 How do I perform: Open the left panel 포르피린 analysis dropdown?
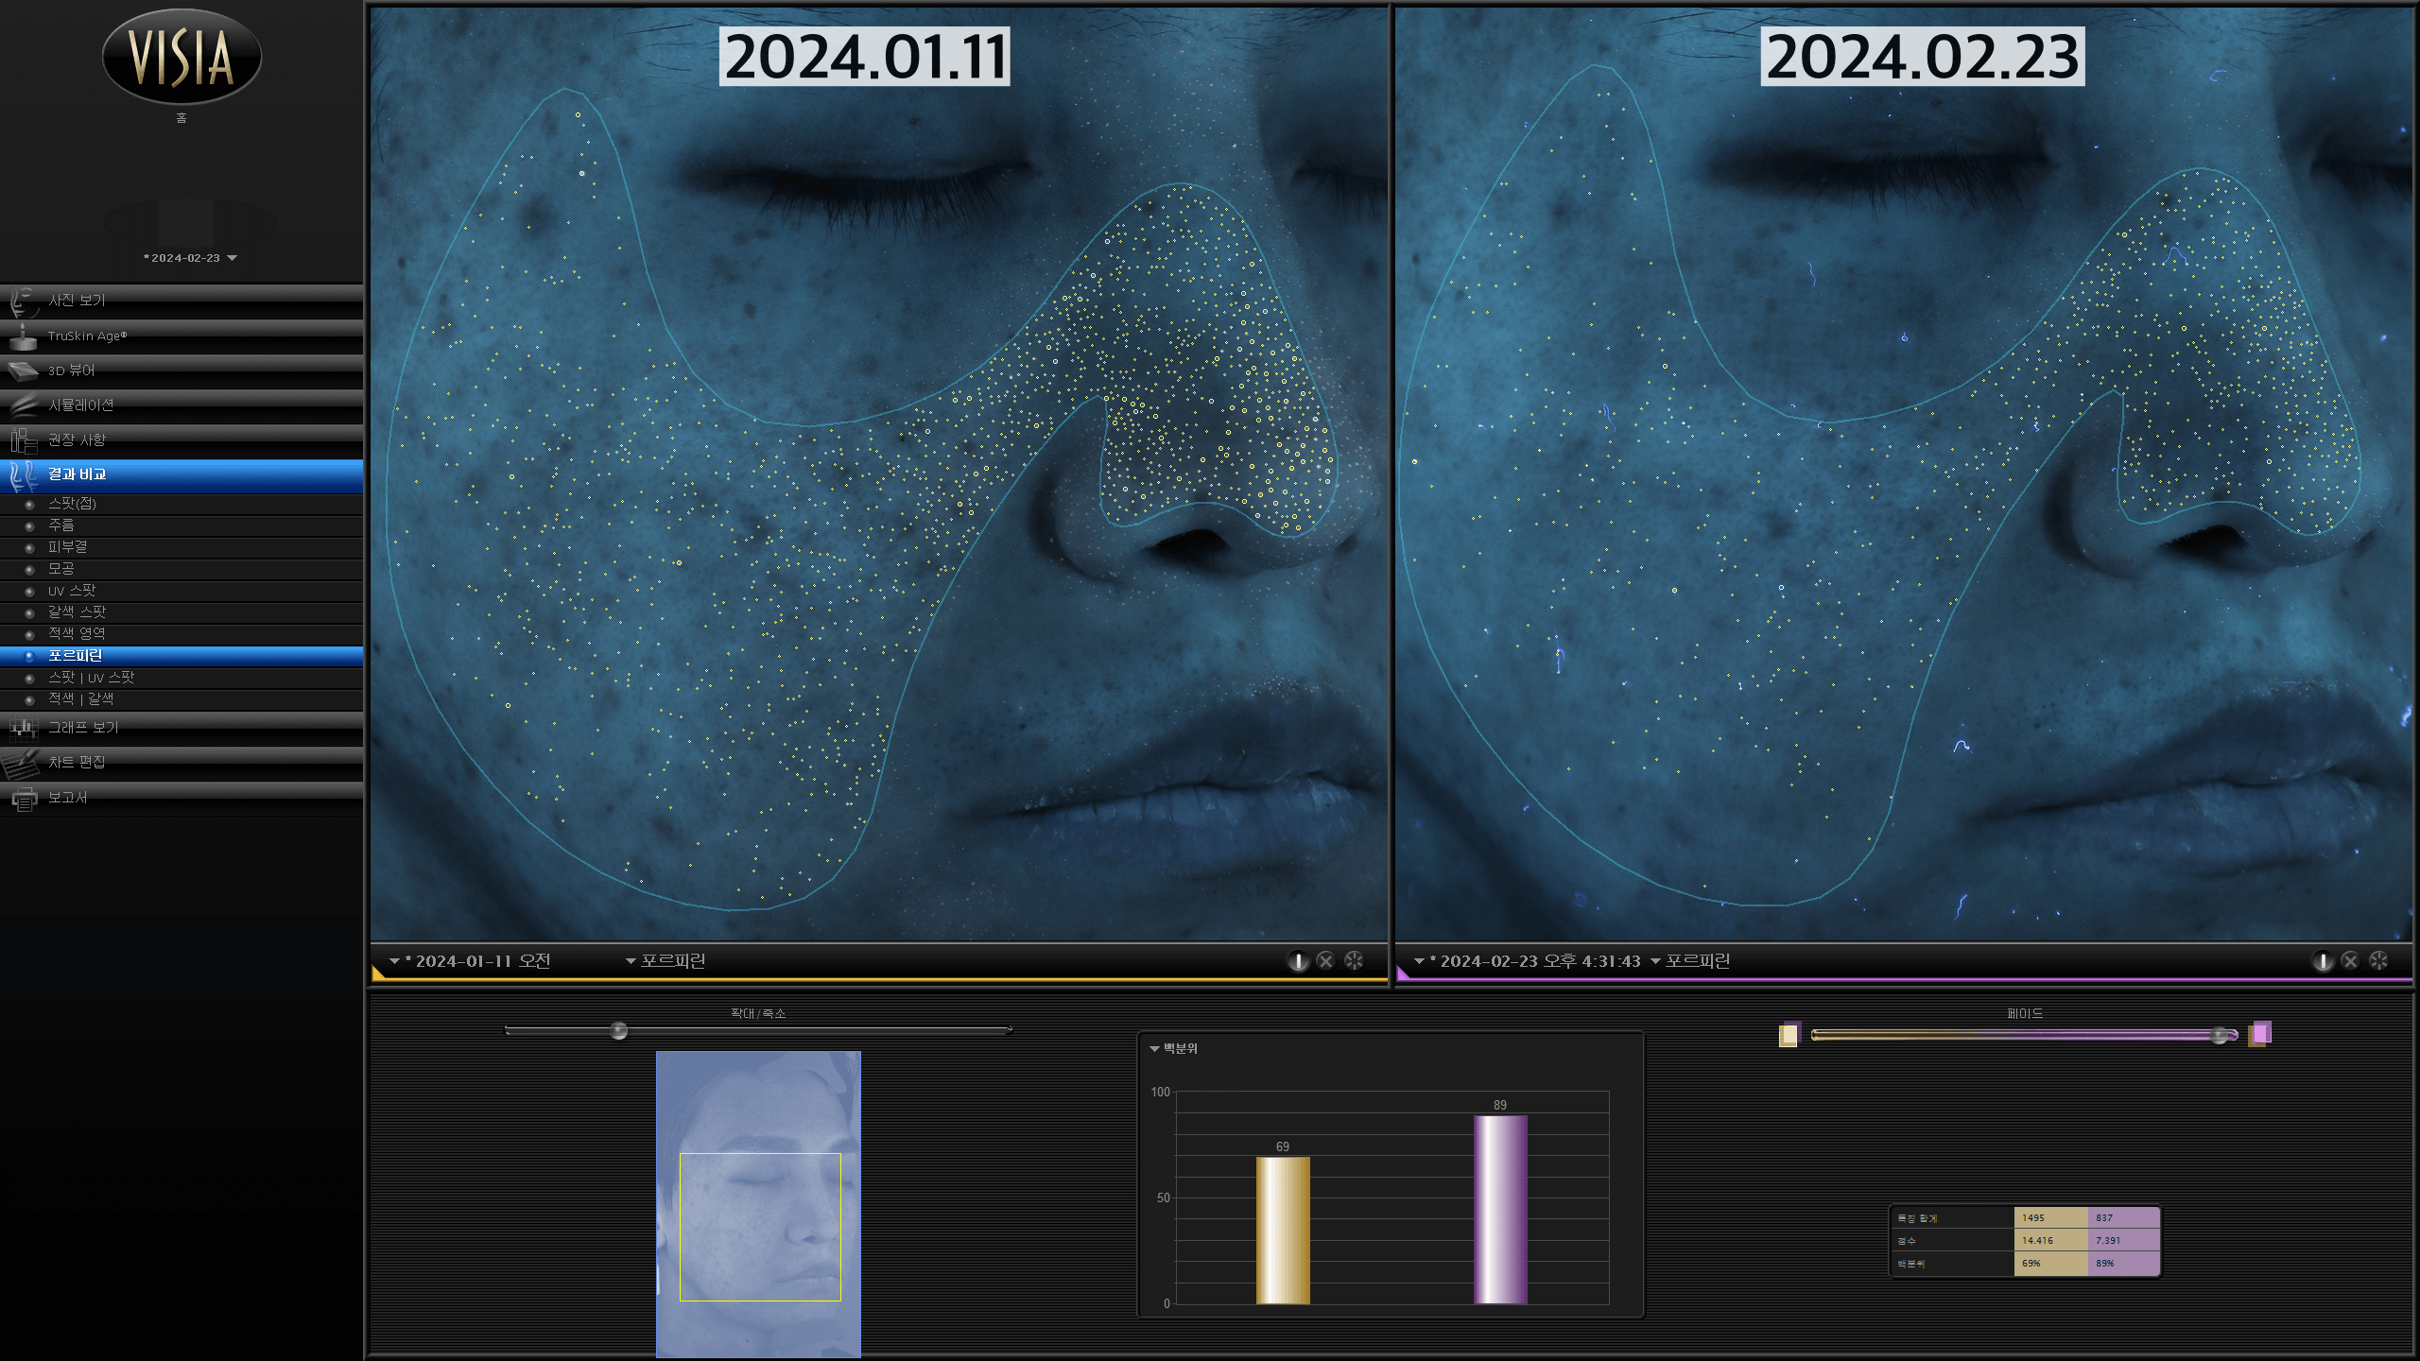click(x=665, y=961)
